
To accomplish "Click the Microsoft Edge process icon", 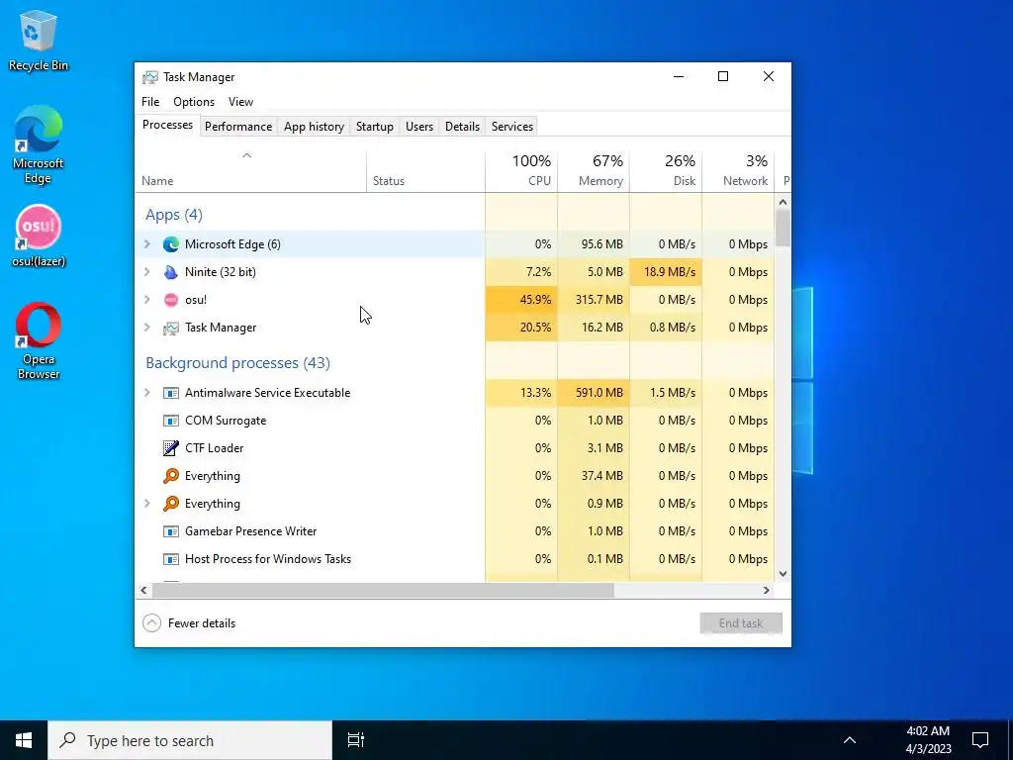I will (x=170, y=244).
